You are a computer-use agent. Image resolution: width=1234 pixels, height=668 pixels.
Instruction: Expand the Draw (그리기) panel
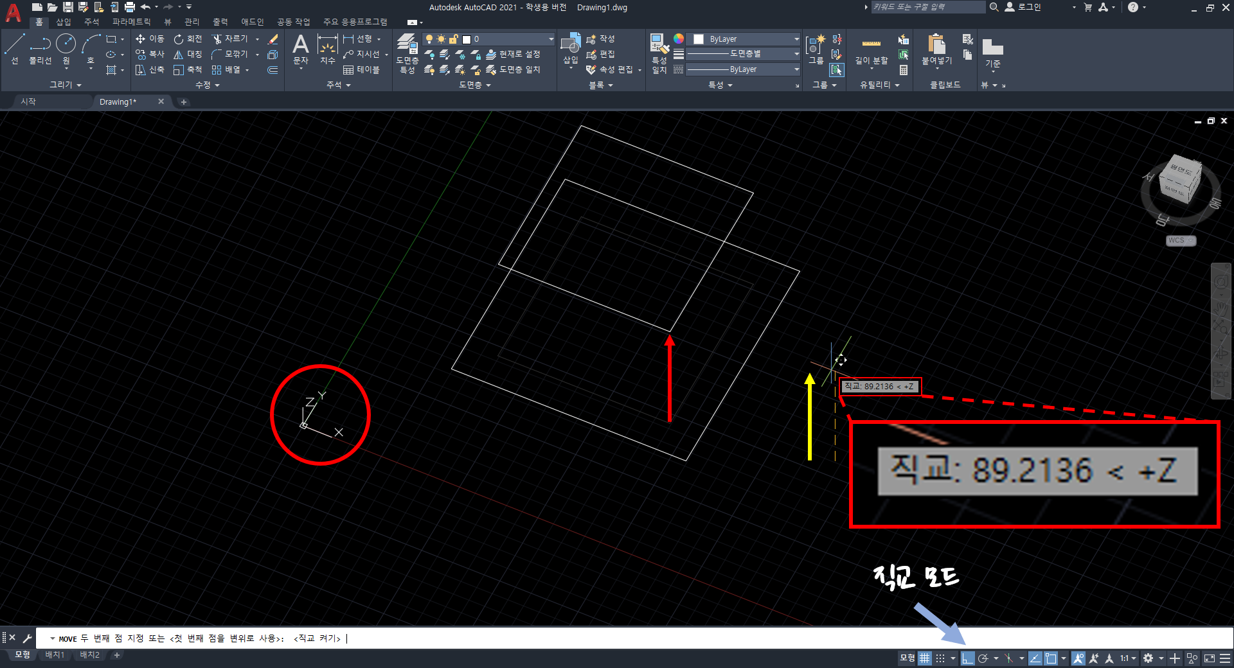[x=66, y=85]
